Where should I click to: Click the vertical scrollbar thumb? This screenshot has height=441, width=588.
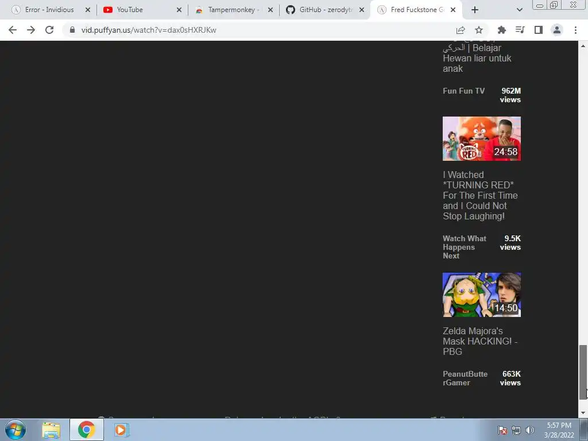(583, 372)
